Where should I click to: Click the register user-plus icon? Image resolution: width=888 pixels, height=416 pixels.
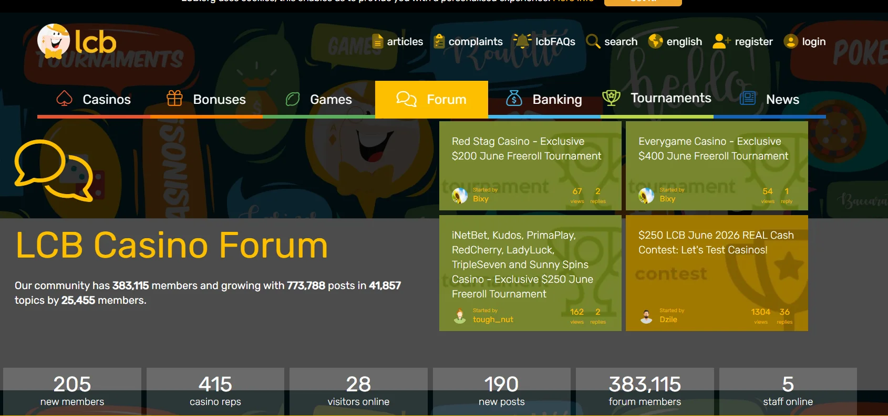click(721, 41)
